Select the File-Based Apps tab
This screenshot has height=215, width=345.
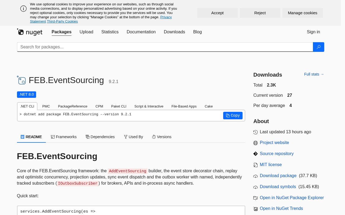(184, 106)
